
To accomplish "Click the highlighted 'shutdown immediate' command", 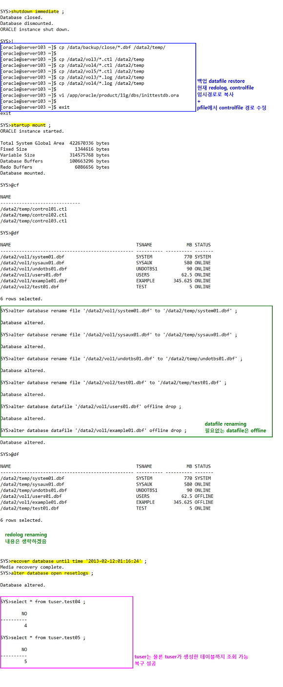I will [35, 11].
